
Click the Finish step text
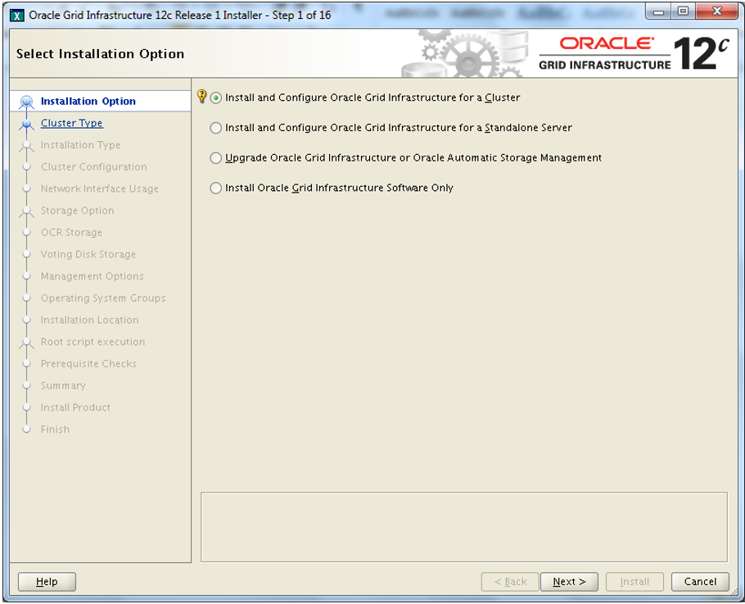(55, 429)
